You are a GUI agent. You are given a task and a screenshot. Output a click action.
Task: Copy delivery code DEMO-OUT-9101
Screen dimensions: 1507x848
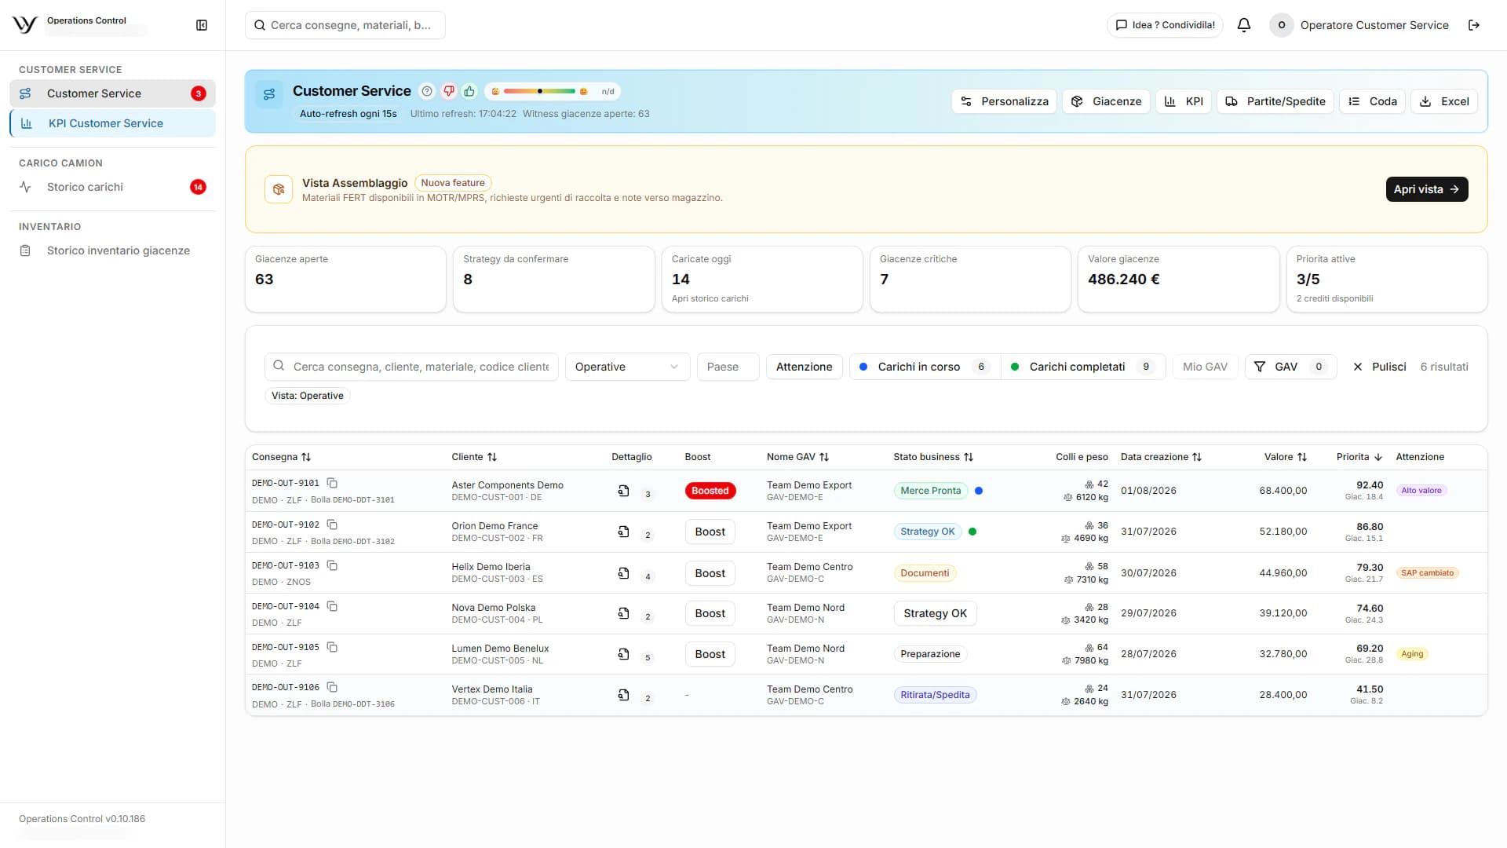coord(332,483)
